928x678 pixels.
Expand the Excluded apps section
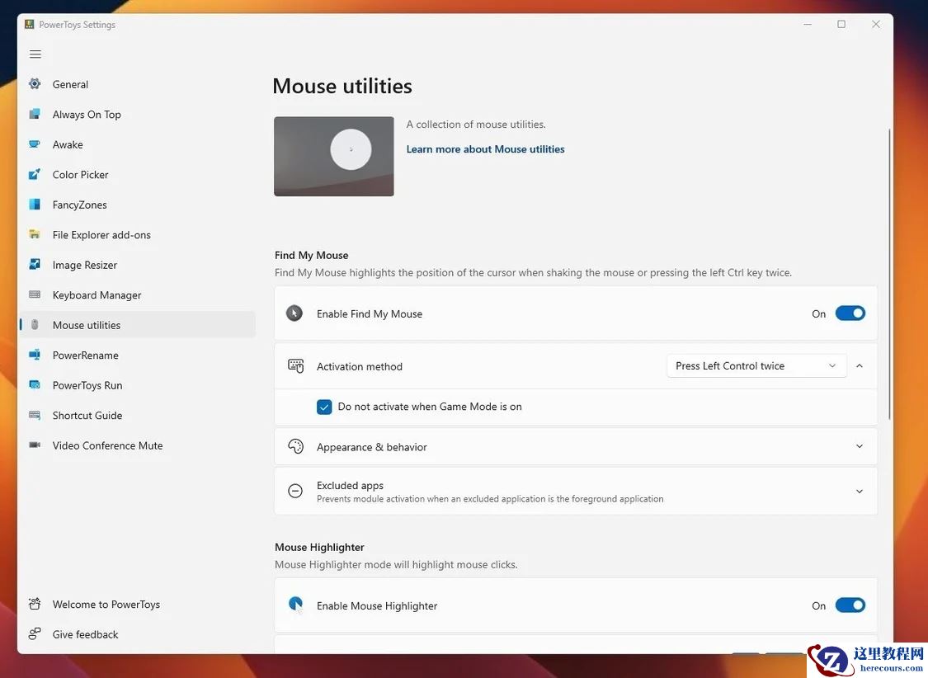(x=860, y=492)
